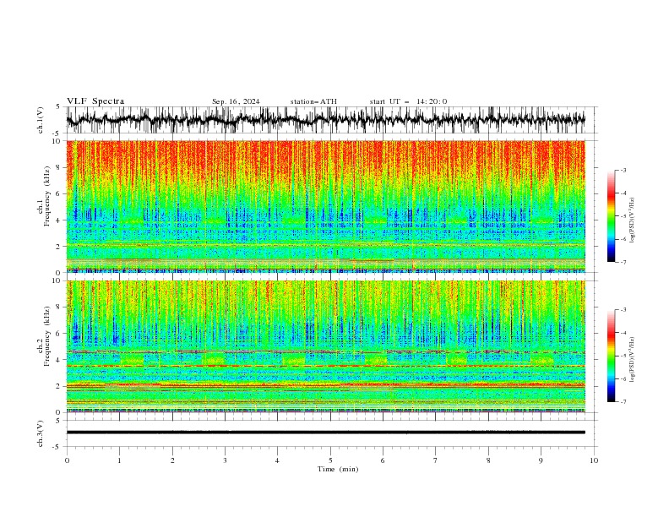The image size is (669, 517).
Task: Click the "-3" label on ch.2 colorbar
Action: (623, 310)
